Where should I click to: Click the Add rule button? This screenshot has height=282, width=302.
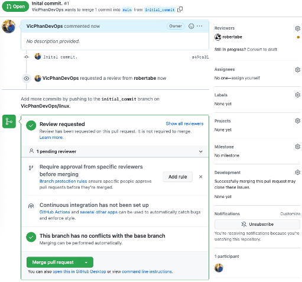click(177, 177)
